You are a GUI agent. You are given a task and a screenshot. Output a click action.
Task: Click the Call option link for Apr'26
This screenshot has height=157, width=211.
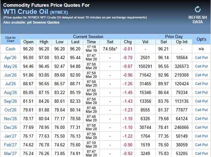[198, 58]
